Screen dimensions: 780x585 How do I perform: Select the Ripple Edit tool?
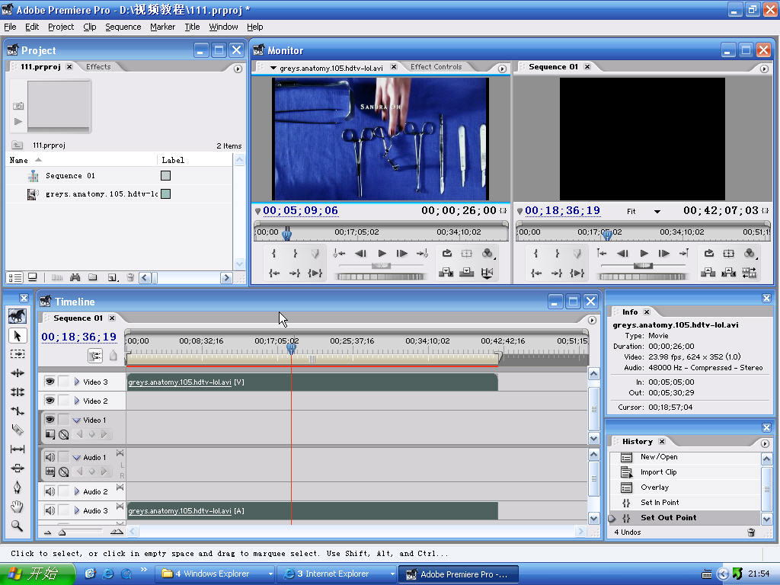(18, 372)
